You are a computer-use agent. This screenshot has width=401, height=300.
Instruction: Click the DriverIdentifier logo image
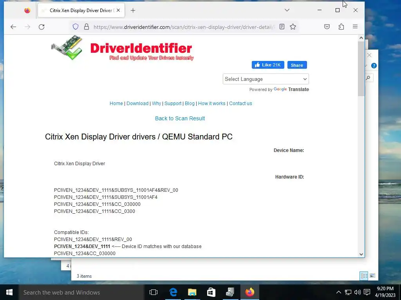point(122,48)
